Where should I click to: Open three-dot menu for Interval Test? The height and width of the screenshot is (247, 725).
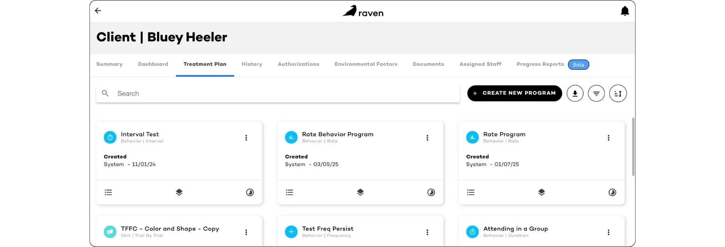coord(246,138)
